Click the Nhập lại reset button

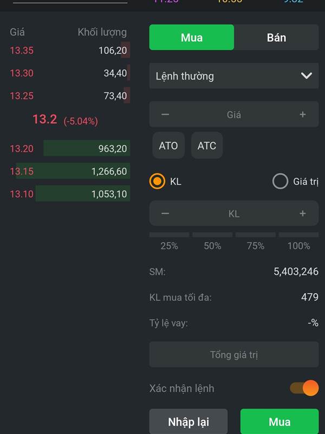(x=188, y=422)
